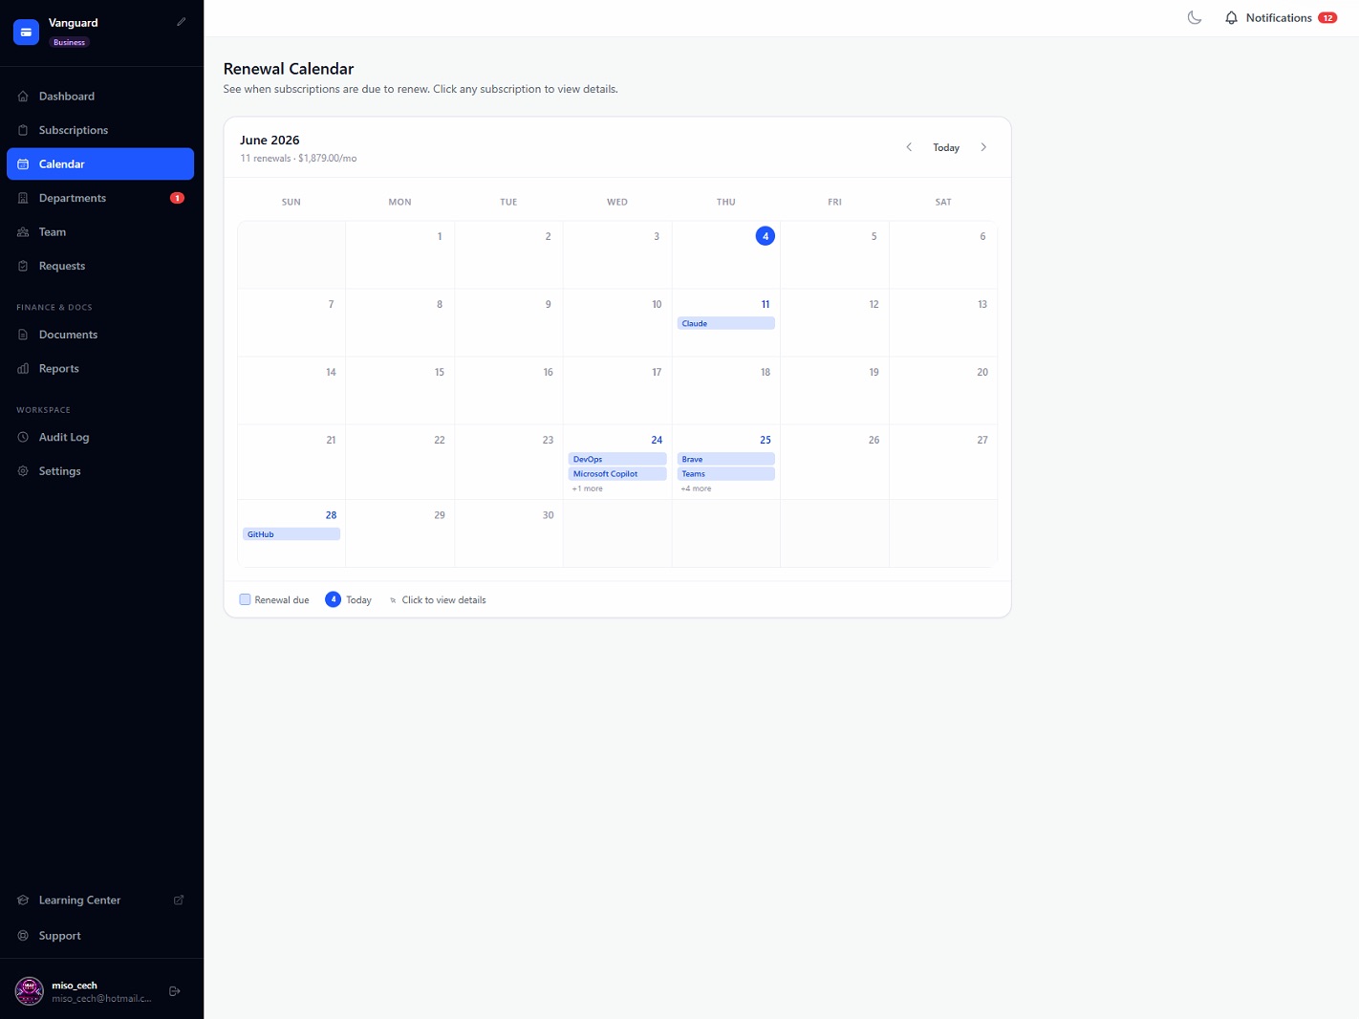This screenshot has height=1019, width=1359.
Task: Click the Departments building icon
Action: coord(23,198)
